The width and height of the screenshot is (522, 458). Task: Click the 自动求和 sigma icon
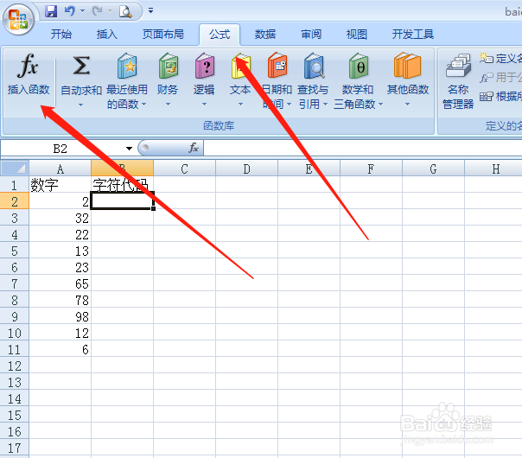81,66
